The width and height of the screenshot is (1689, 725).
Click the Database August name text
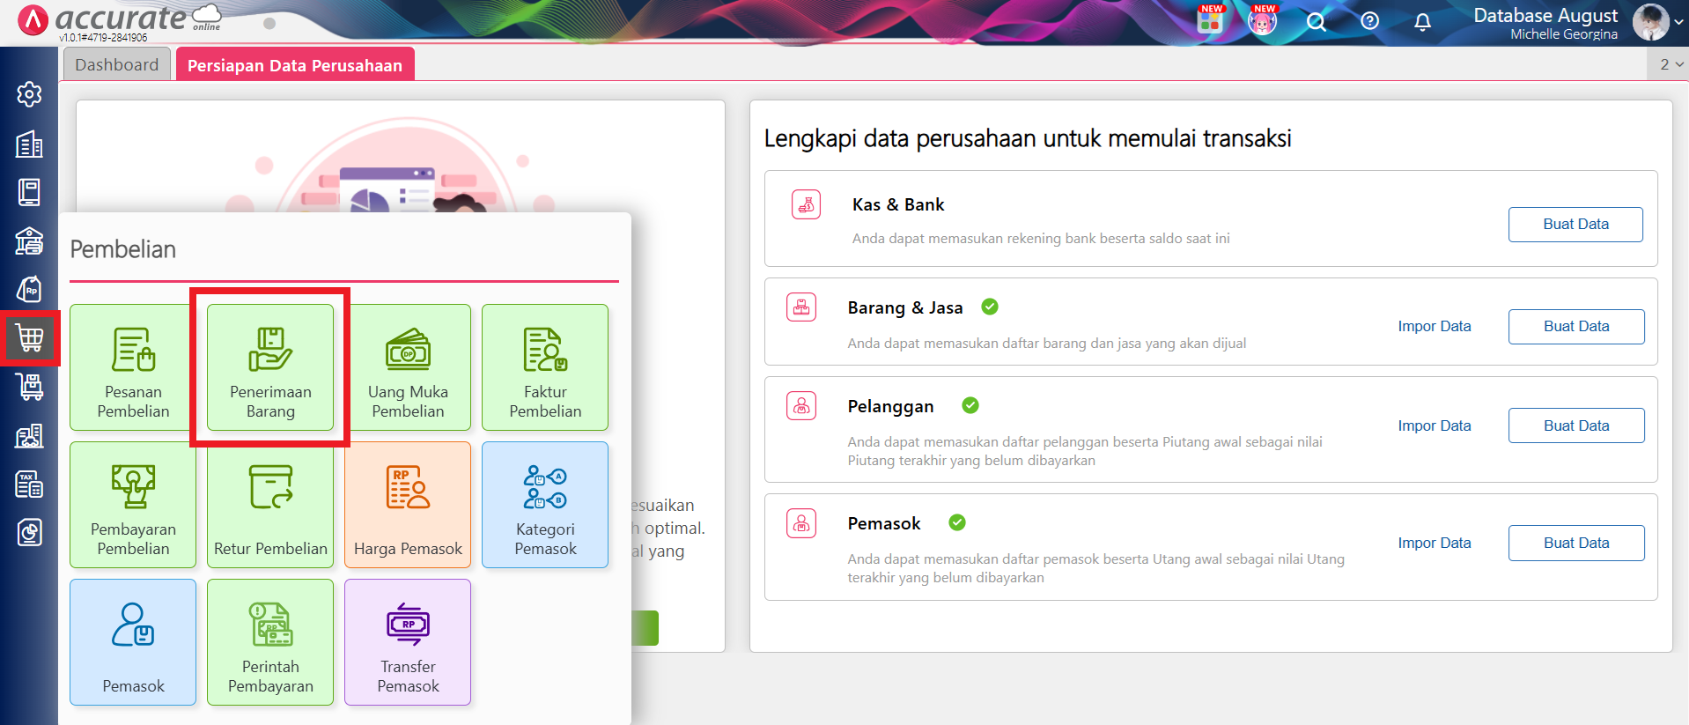(1545, 16)
